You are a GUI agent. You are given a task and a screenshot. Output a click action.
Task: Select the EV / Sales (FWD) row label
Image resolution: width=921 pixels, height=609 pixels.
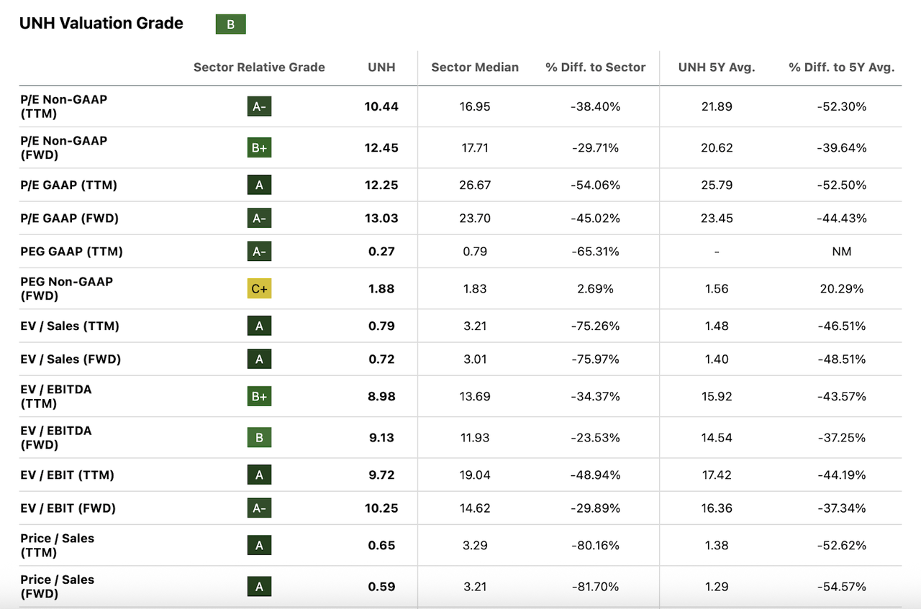[71, 360]
